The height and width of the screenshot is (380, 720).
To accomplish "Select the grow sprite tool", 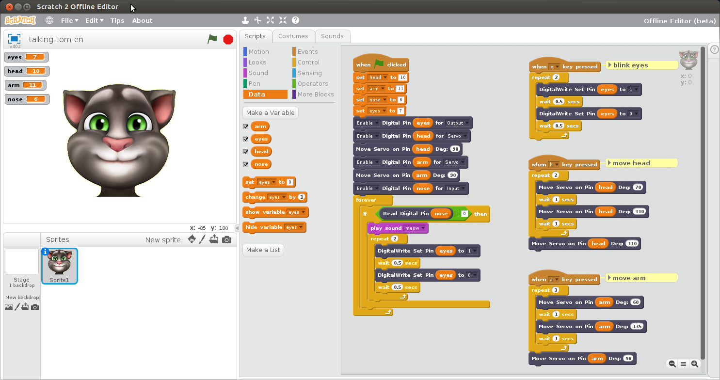I will (x=270, y=20).
